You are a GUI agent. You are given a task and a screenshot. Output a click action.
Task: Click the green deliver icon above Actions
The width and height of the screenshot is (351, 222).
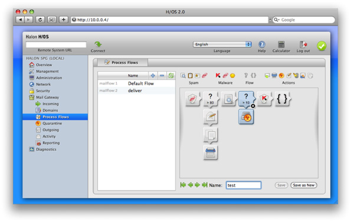tap(267, 76)
